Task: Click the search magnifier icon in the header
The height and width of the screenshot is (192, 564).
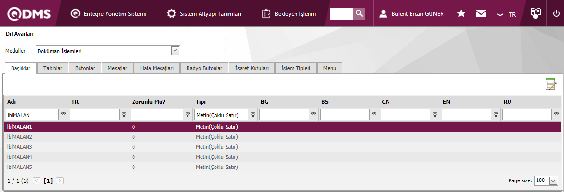Action: pyautogui.click(x=359, y=14)
